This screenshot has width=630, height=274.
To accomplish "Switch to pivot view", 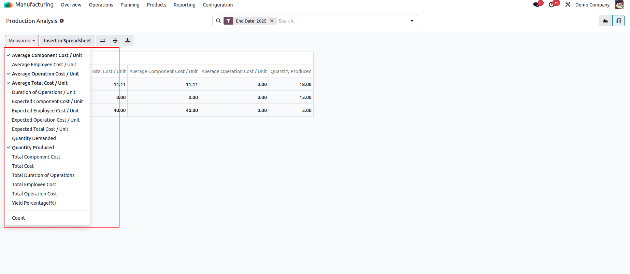I will coord(618,21).
